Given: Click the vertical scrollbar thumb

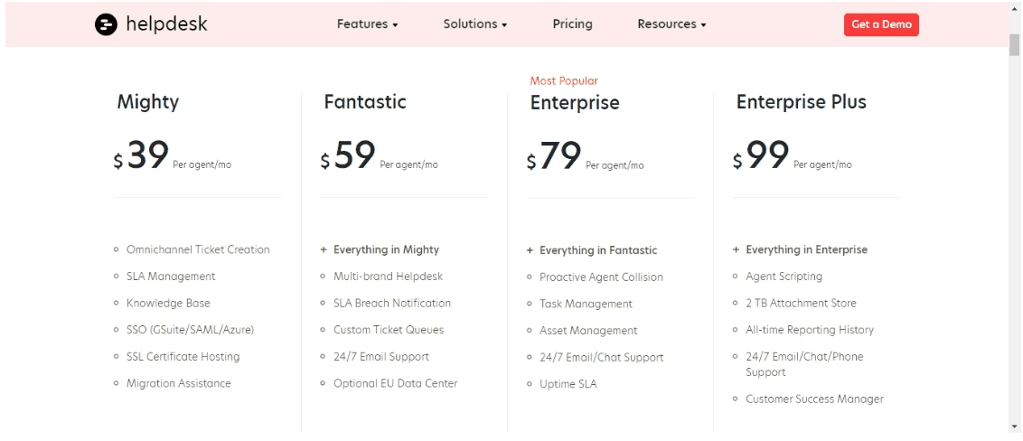Looking at the screenshot, I should tap(1014, 46).
